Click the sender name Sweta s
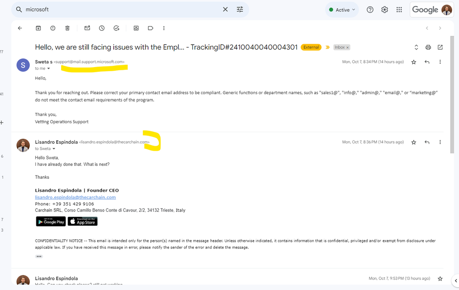Viewport: 459px width, 290px height. point(44,62)
